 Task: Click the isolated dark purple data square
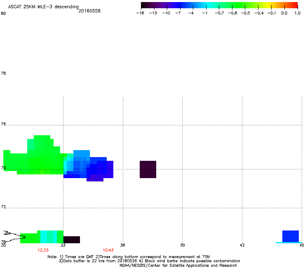[148, 169]
